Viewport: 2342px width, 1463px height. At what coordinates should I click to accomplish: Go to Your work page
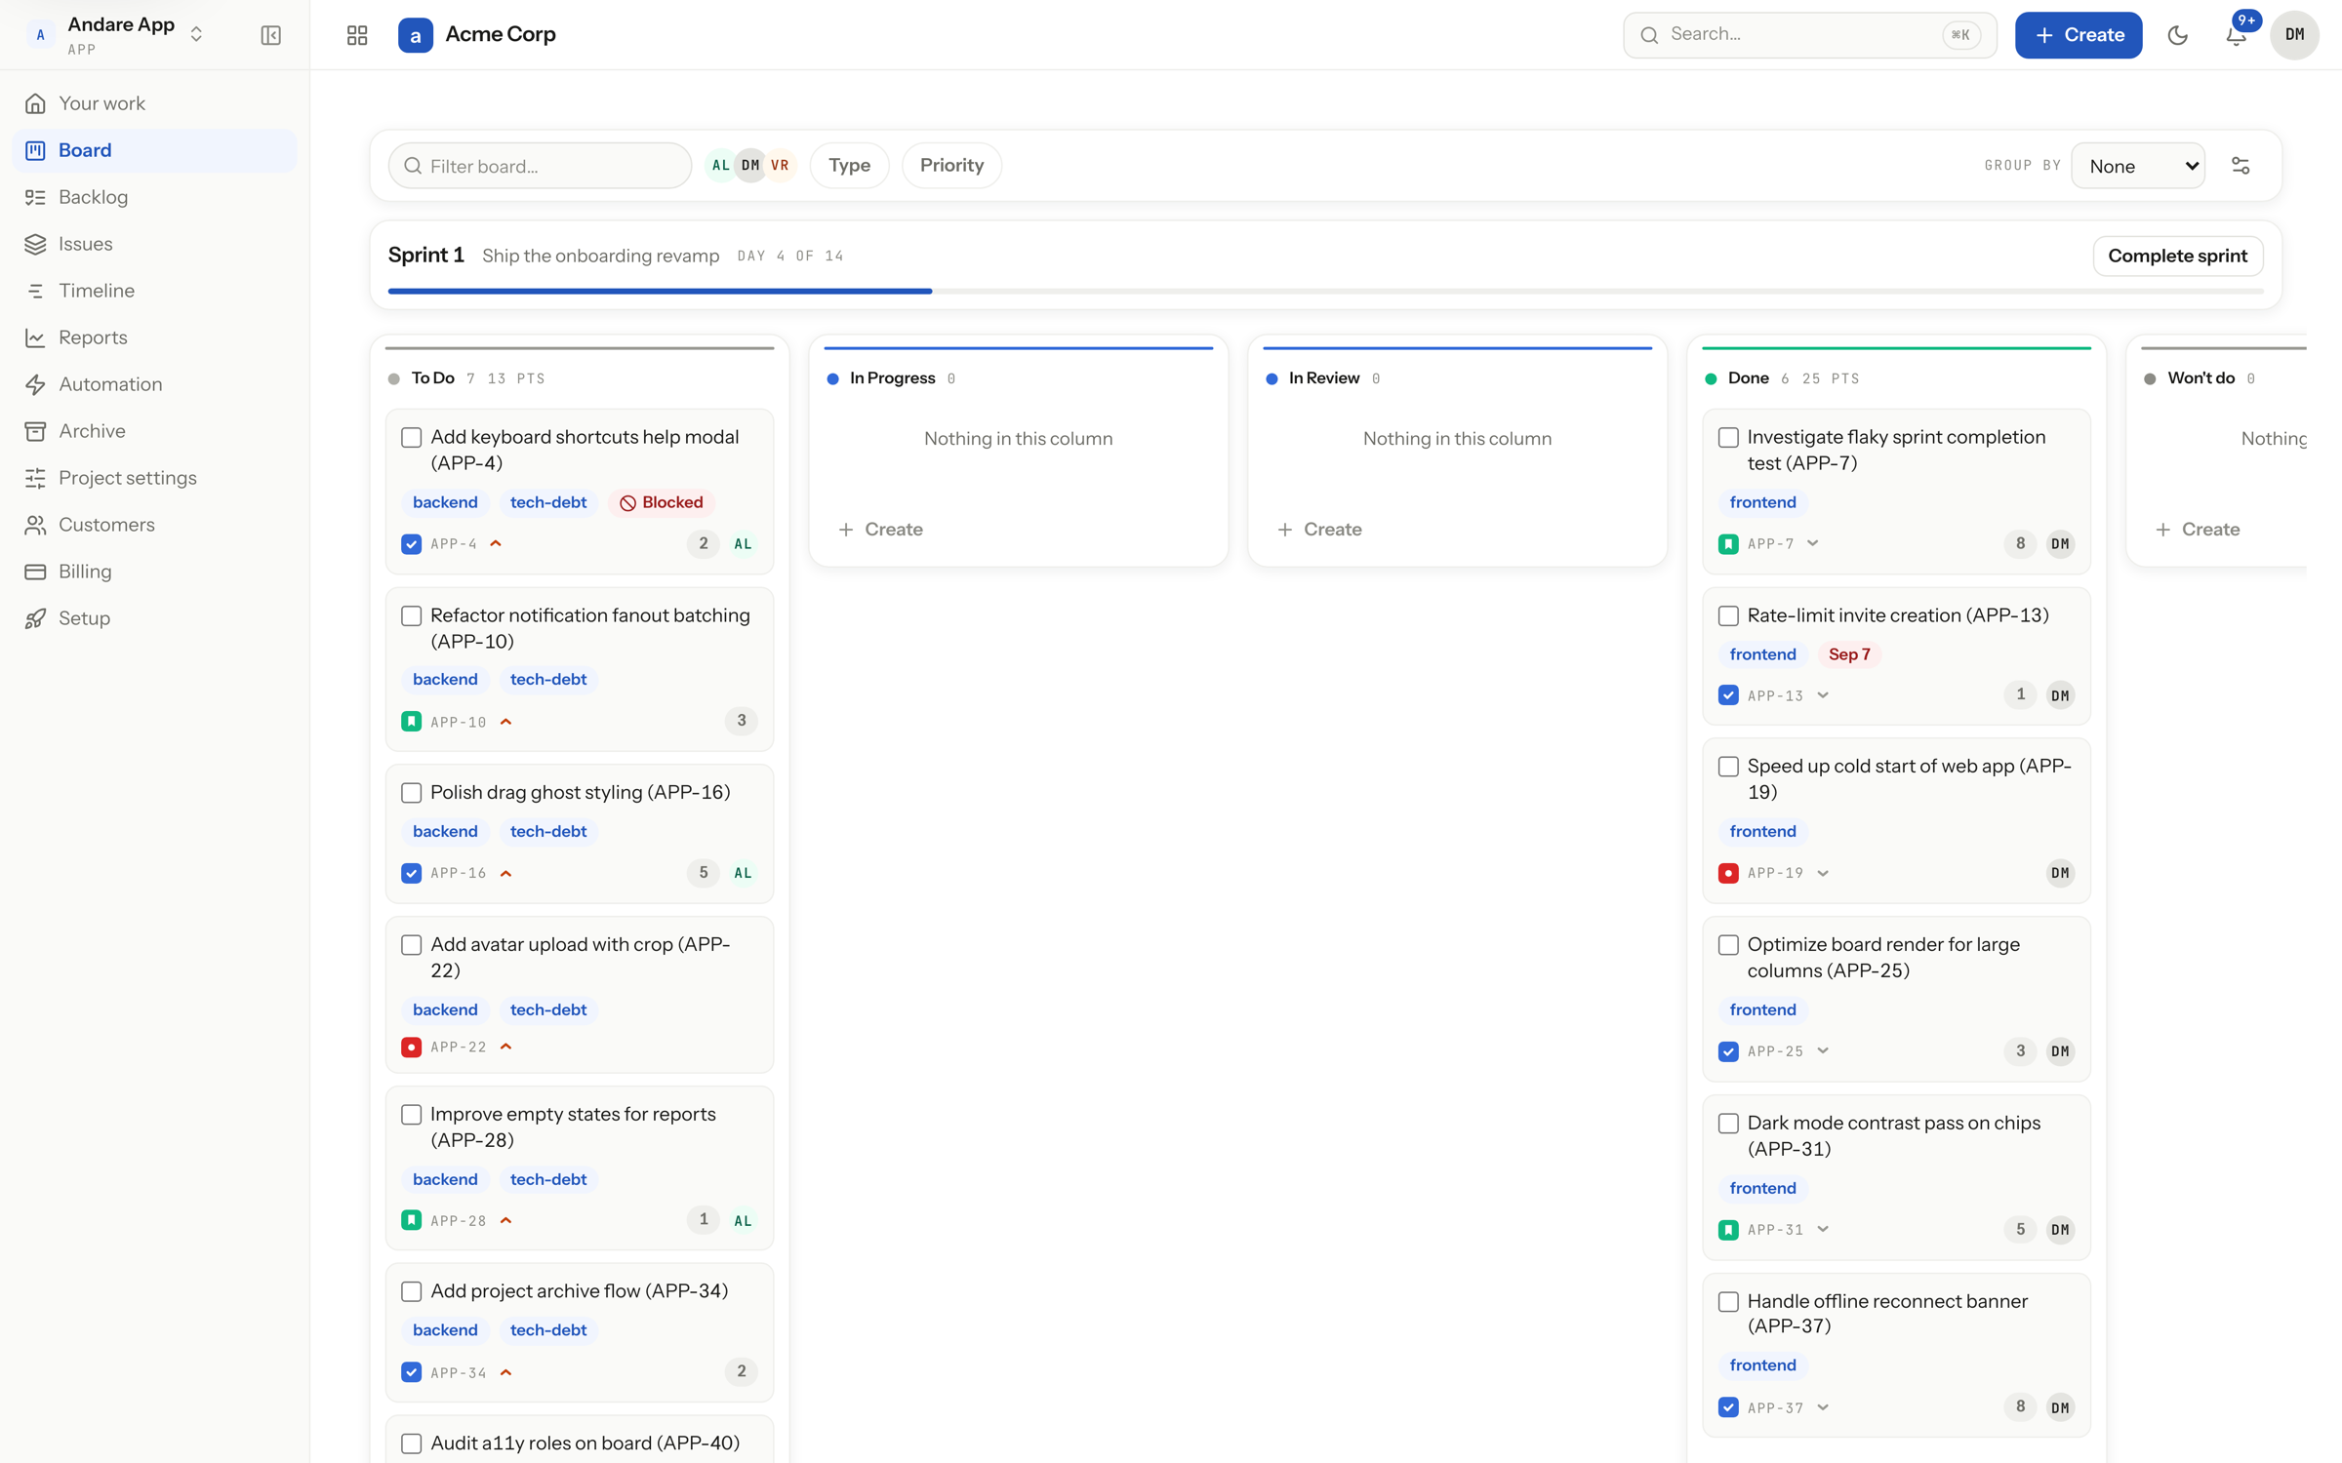pyautogui.click(x=154, y=103)
